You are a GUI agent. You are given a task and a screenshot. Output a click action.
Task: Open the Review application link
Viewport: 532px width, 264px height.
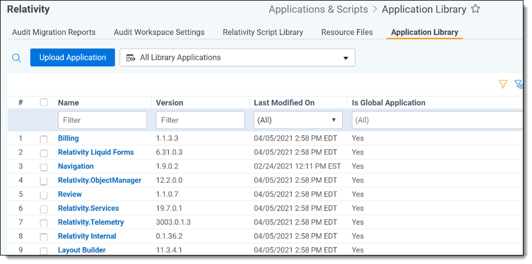(69, 194)
